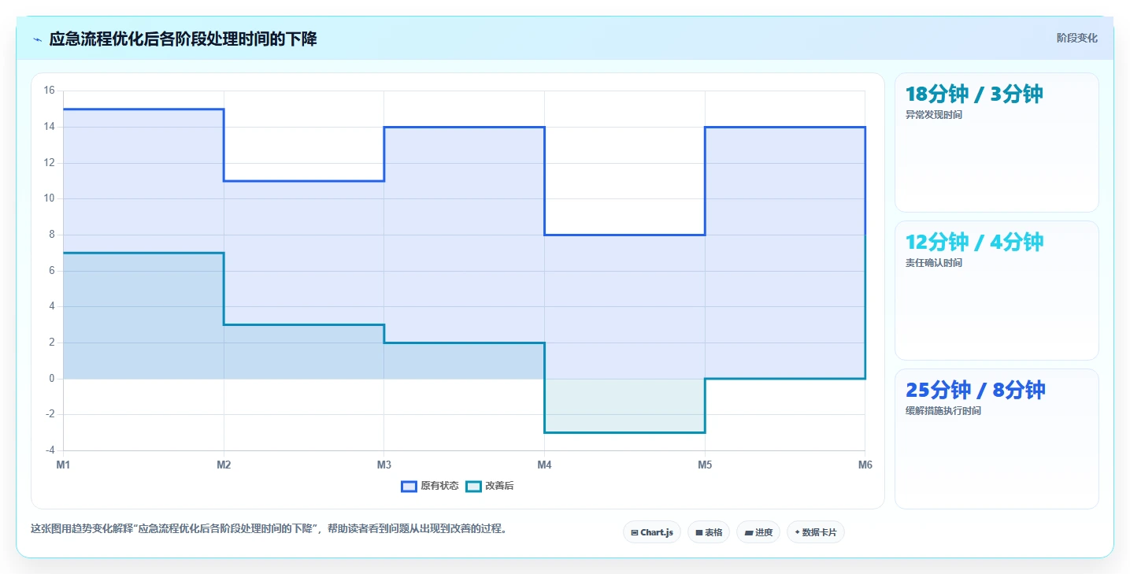Image resolution: width=1130 pixels, height=574 pixels.
Task: Click the M1 axis label
Action: pos(63,465)
